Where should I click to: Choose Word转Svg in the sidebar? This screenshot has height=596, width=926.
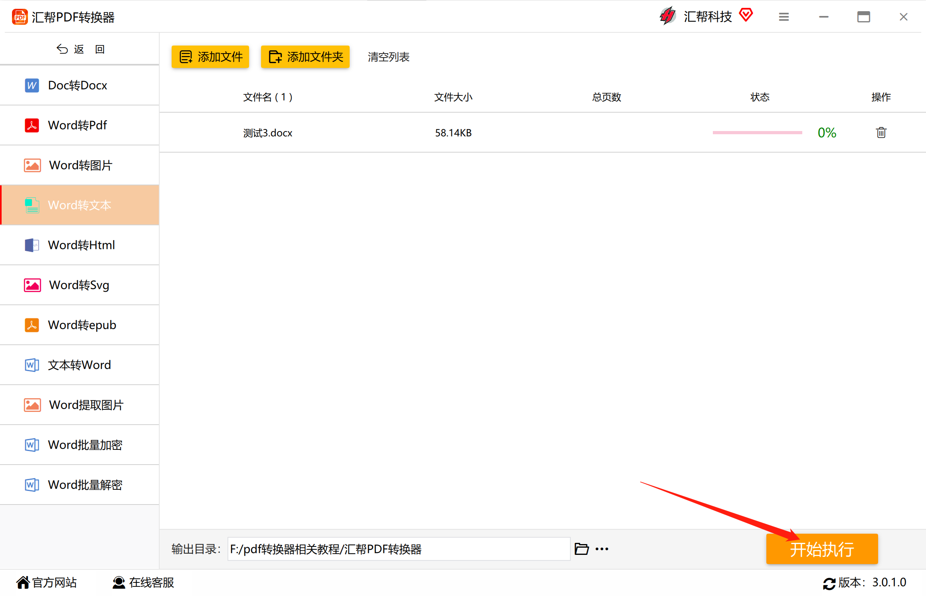tap(79, 285)
